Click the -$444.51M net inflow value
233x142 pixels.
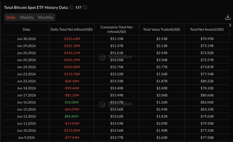(x=72, y=53)
